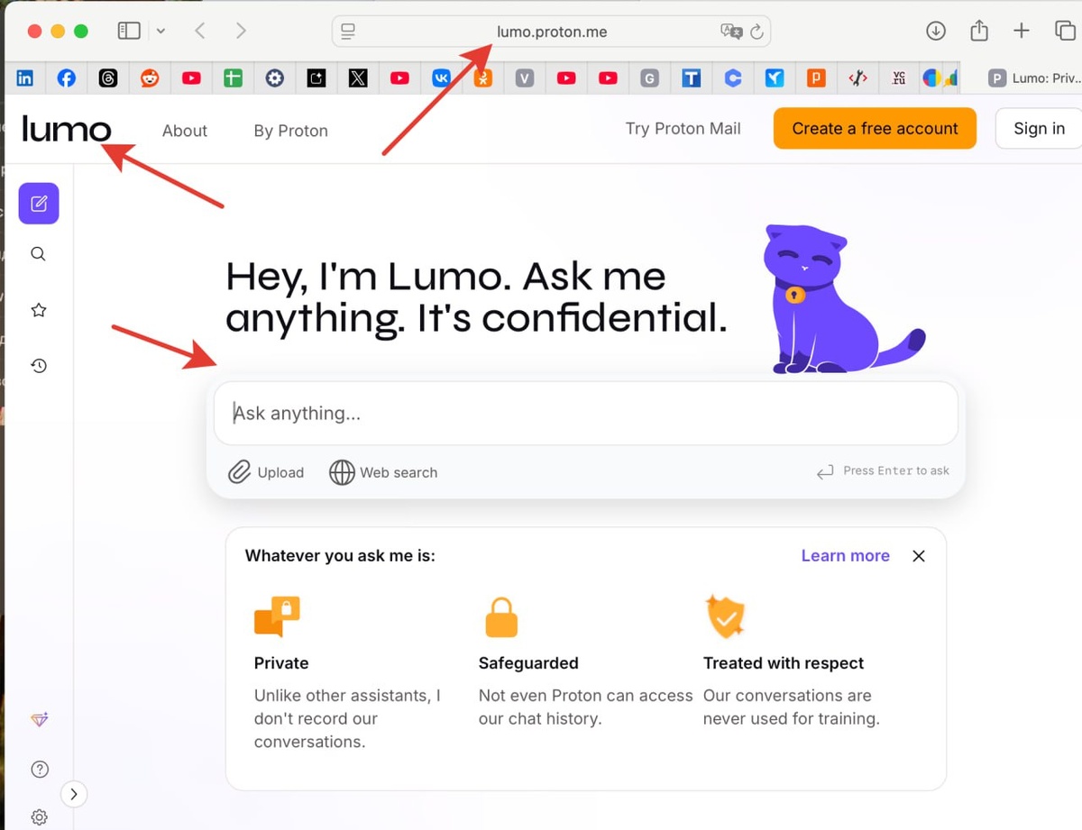1082x830 pixels.
Task: Open the VK pinned tab
Action: click(x=442, y=78)
